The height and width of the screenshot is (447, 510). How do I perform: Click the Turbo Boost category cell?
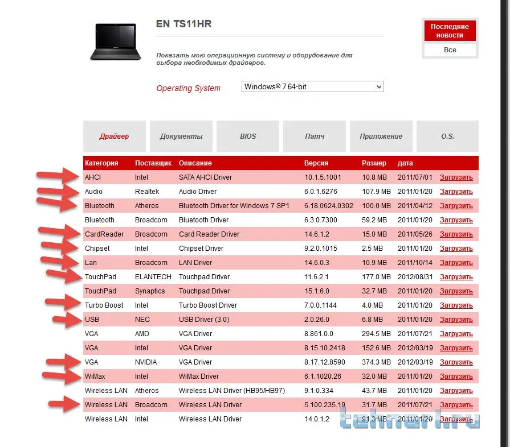click(x=104, y=305)
